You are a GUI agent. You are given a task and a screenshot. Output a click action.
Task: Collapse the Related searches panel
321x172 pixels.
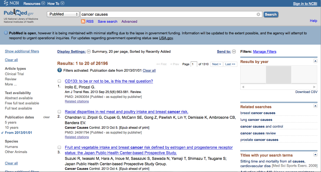point(315,106)
